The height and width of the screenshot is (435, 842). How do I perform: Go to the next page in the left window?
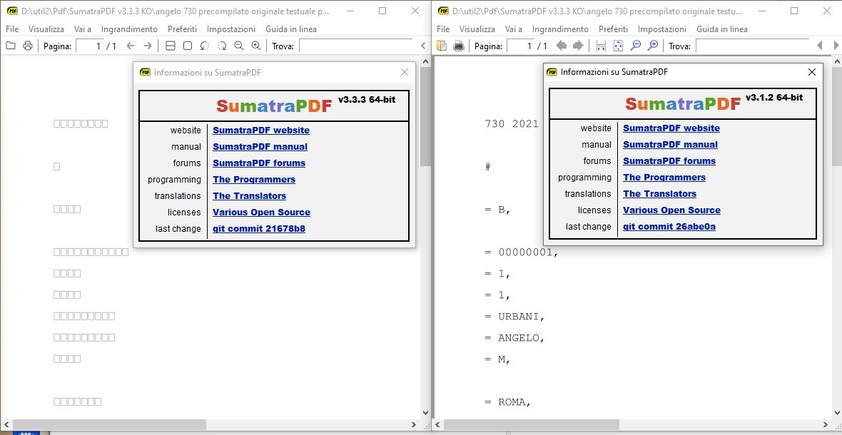click(147, 45)
